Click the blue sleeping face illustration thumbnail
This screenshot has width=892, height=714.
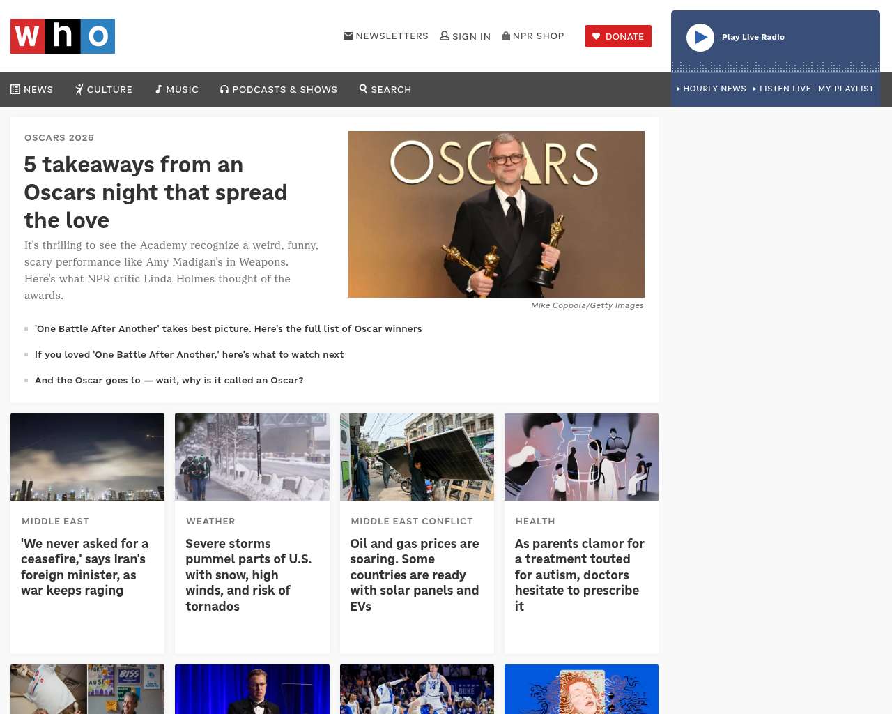581,689
